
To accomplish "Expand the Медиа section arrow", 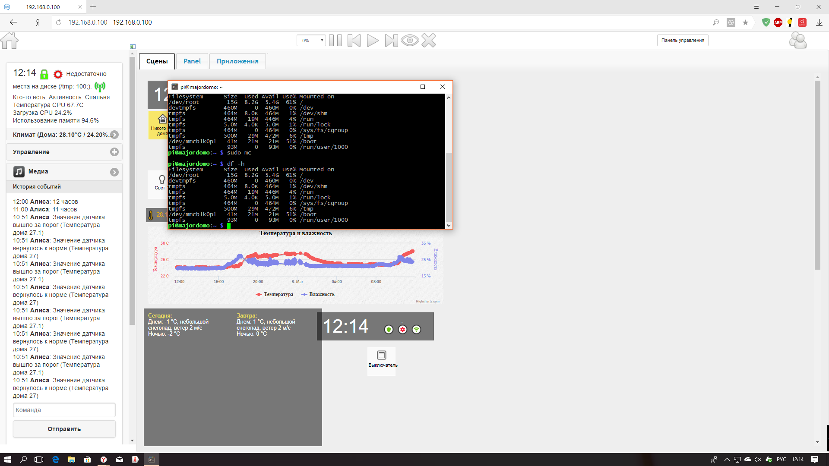I will click(114, 172).
